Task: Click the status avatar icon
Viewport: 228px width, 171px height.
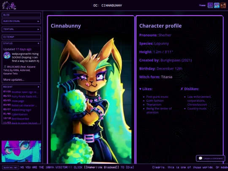Action: (7, 55)
